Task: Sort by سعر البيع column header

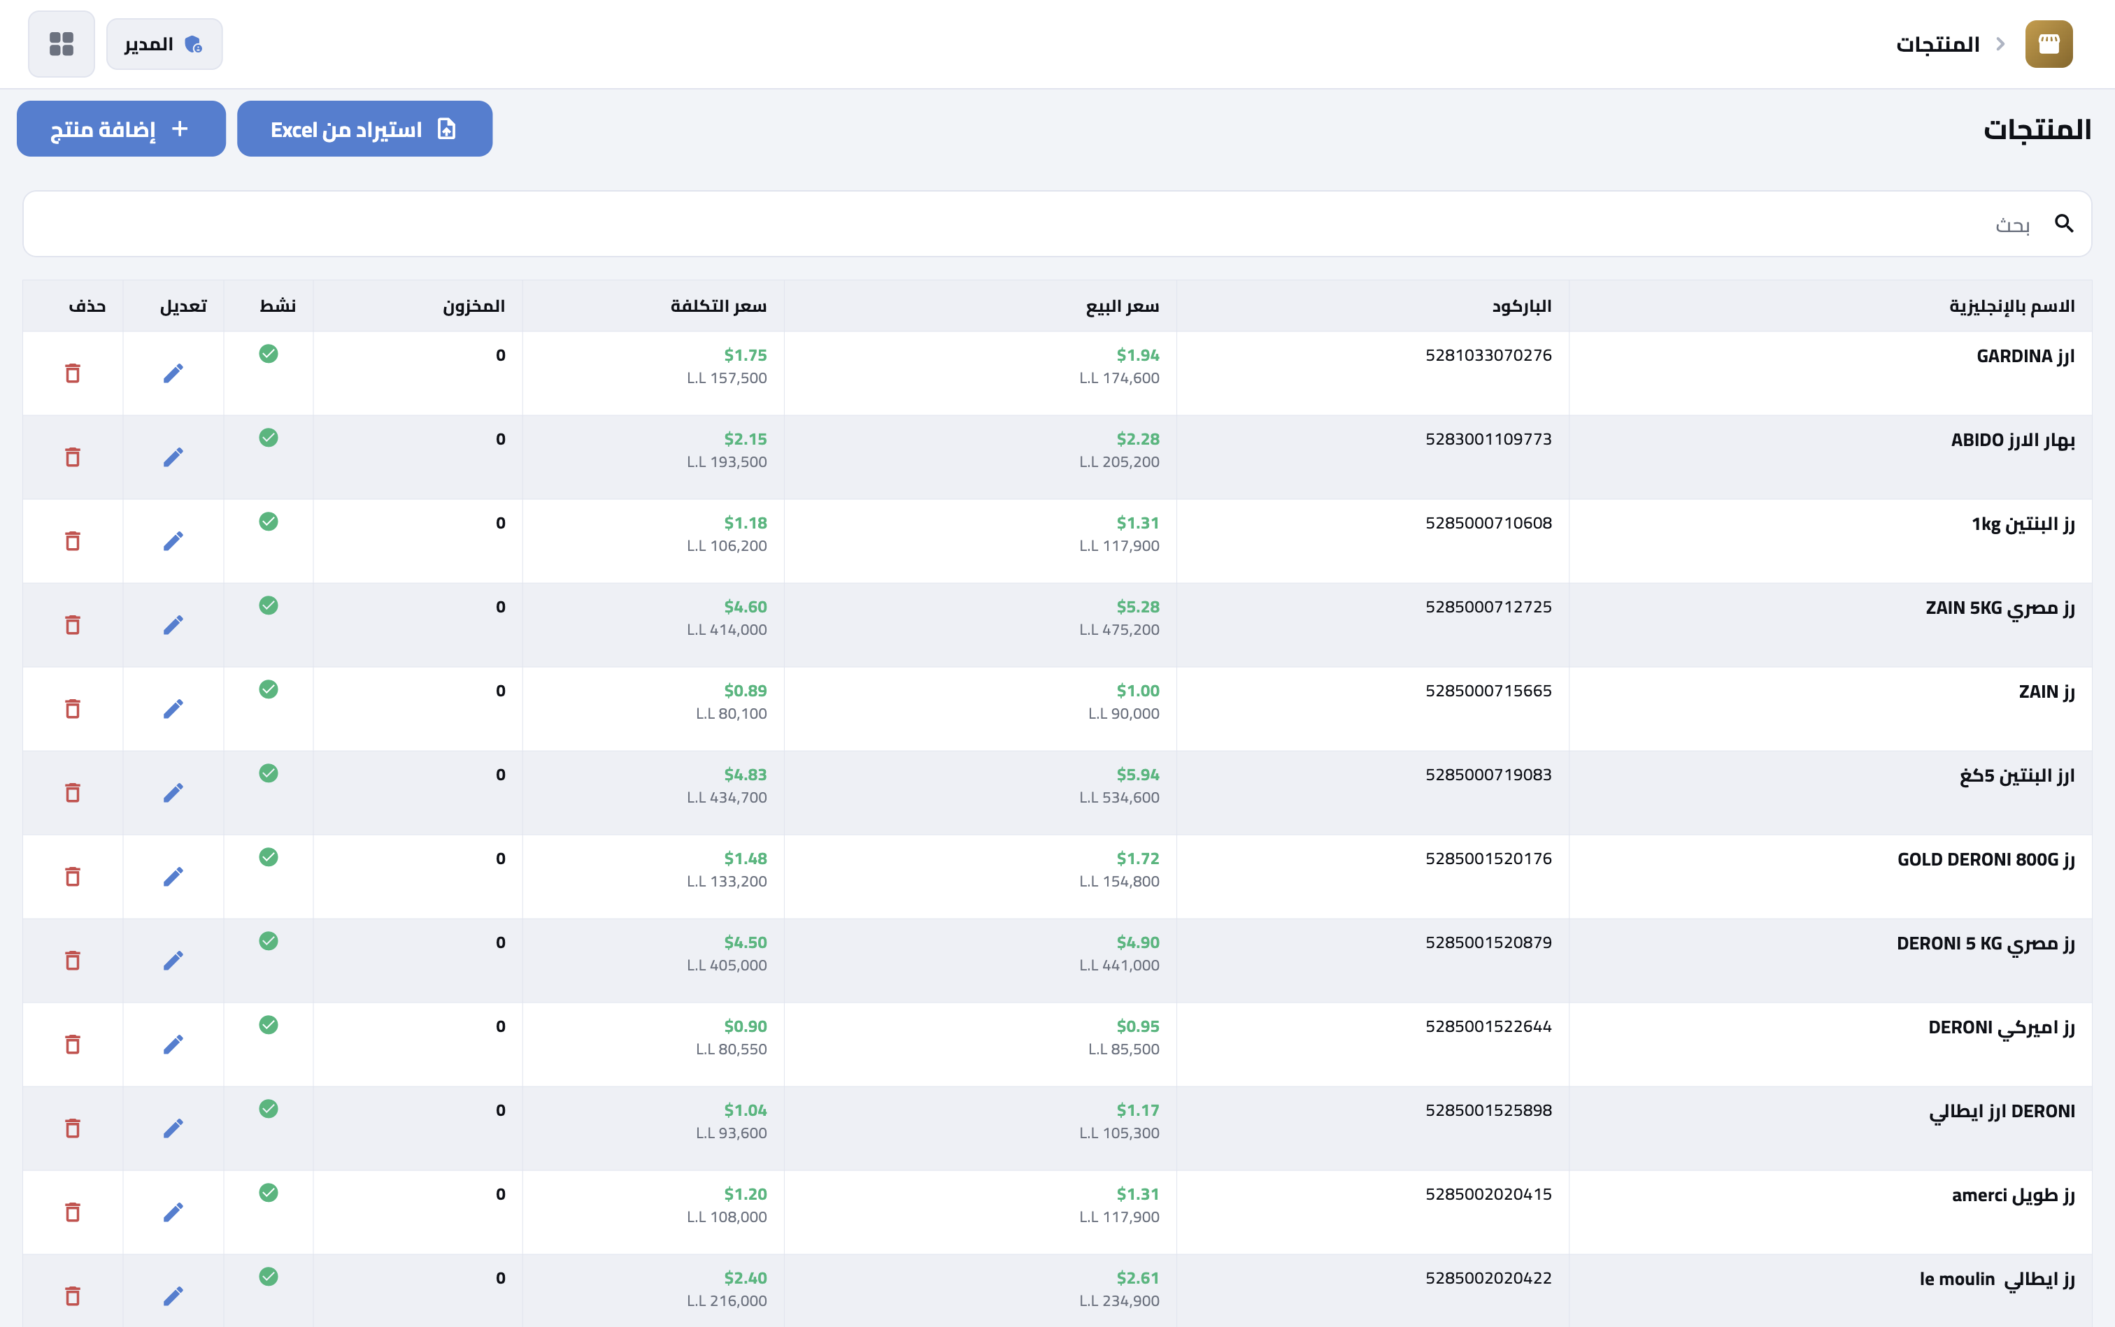Action: click(x=1121, y=306)
